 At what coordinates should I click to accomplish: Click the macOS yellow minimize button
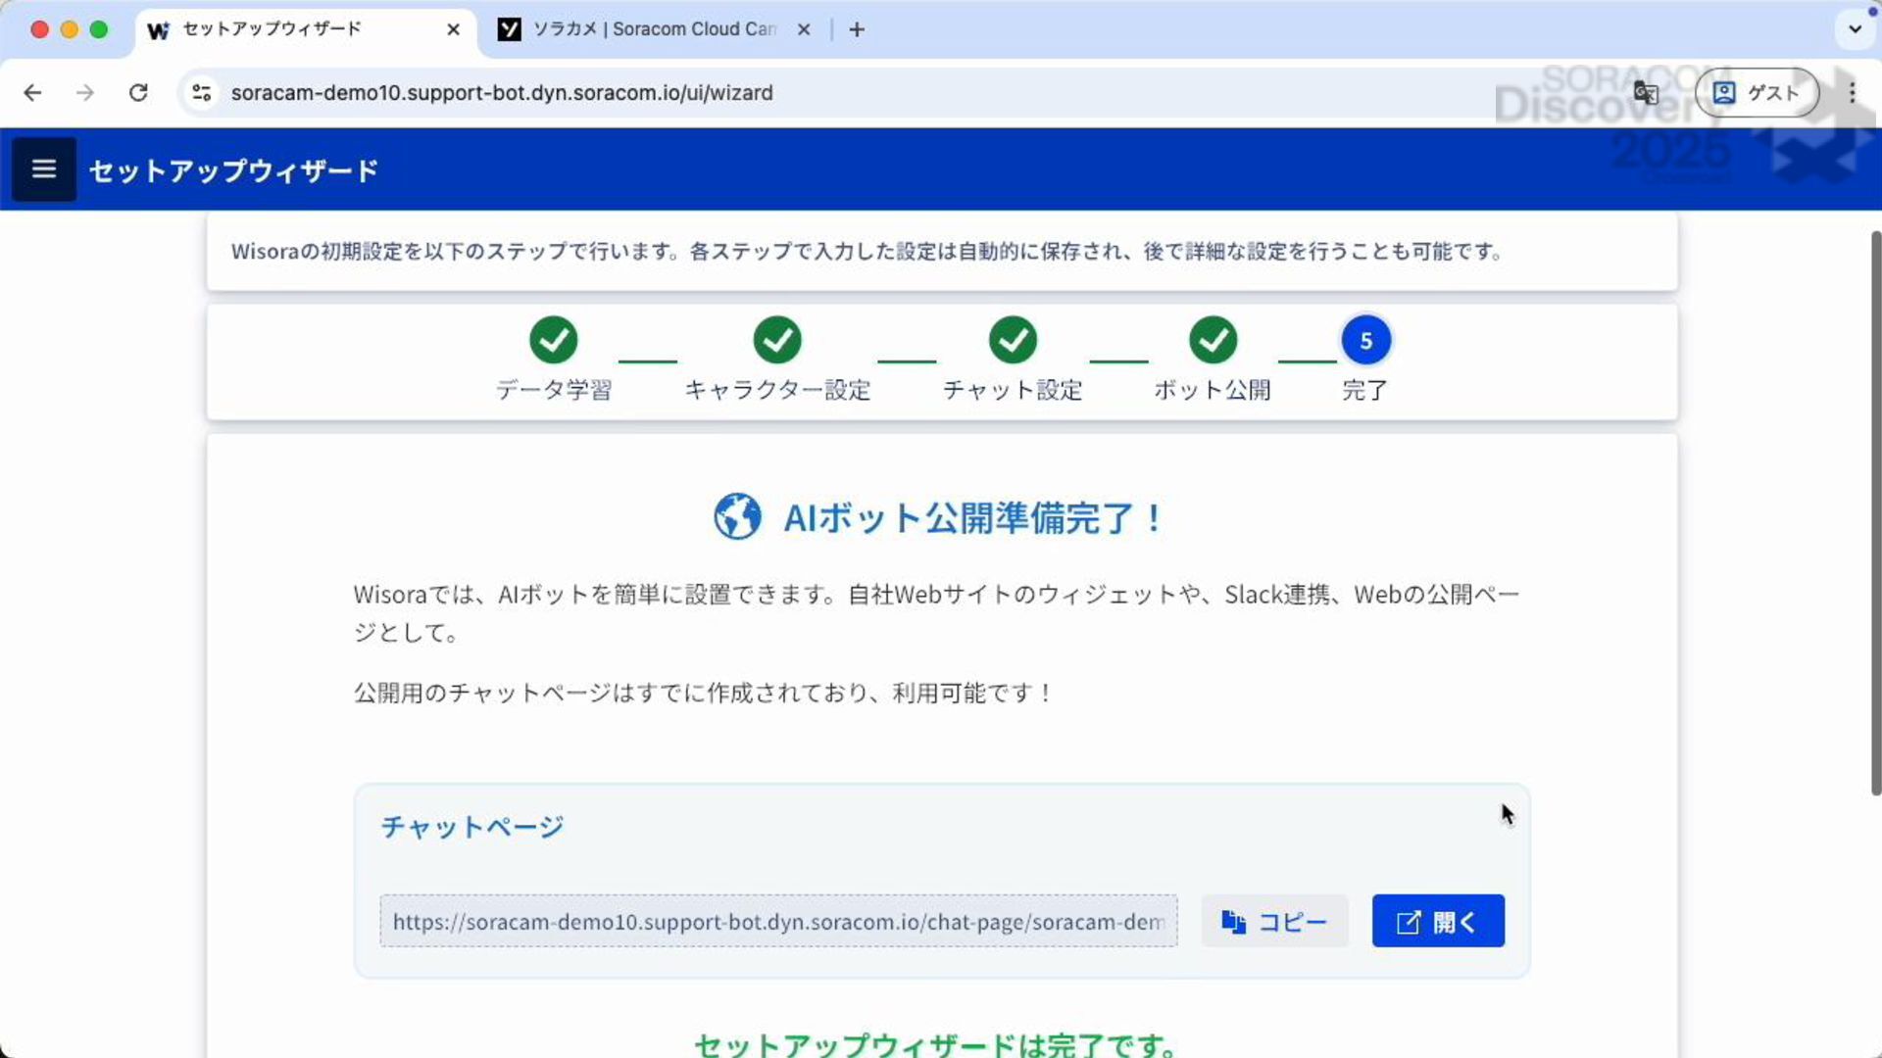click(69, 29)
